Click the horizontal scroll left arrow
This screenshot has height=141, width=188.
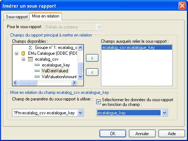point(15,83)
